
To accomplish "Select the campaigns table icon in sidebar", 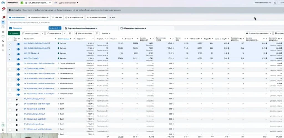I will coord(3,23).
